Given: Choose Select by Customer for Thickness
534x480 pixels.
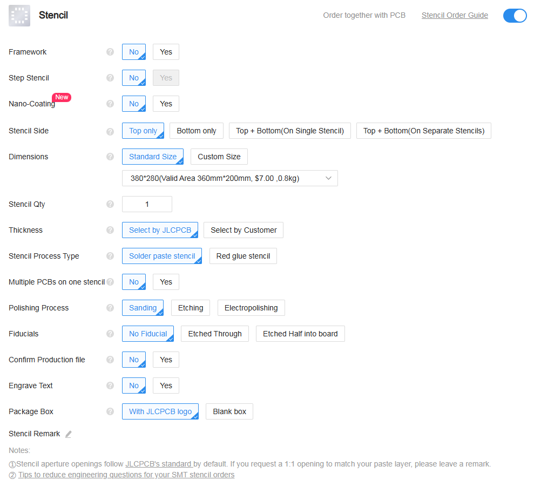Looking at the screenshot, I should click(x=244, y=230).
